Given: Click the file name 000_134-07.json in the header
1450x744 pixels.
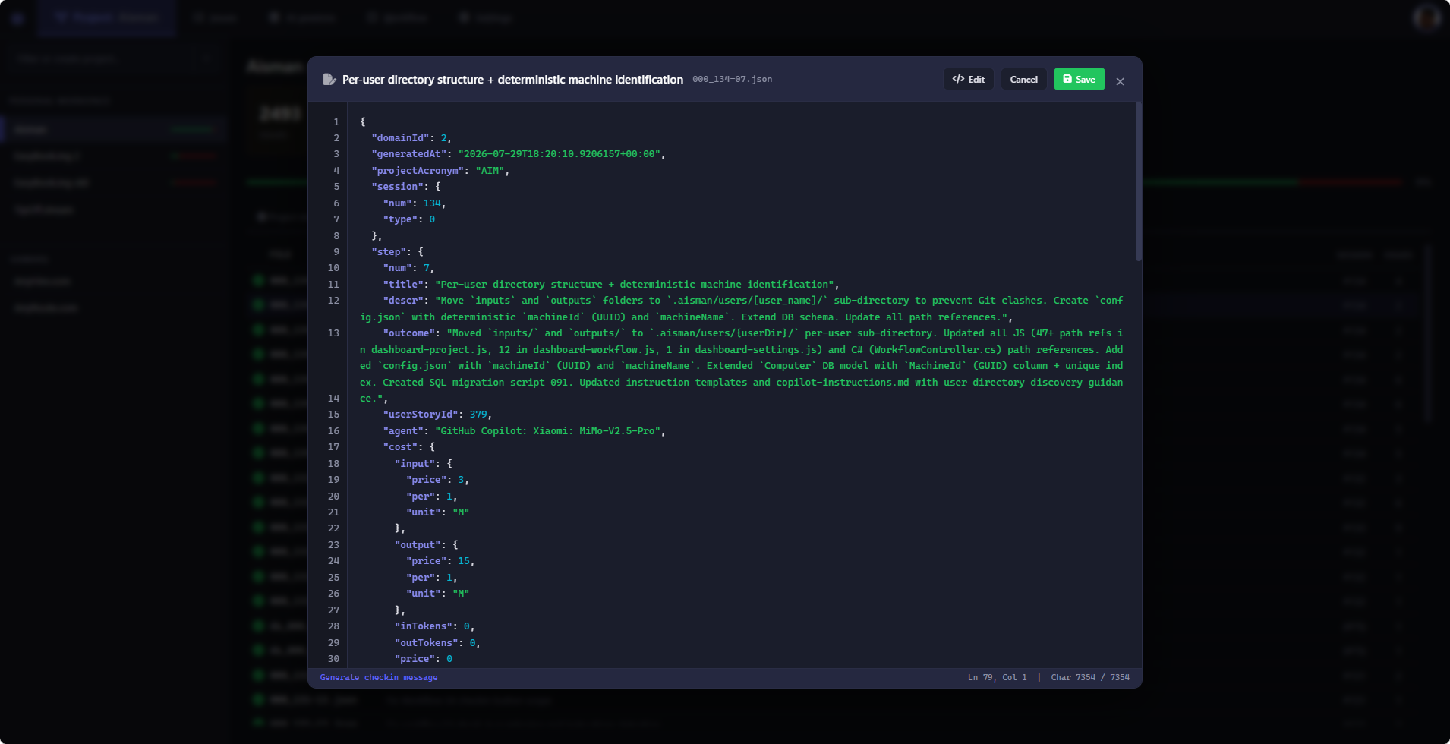Looking at the screenshot, I should (732, 79).
